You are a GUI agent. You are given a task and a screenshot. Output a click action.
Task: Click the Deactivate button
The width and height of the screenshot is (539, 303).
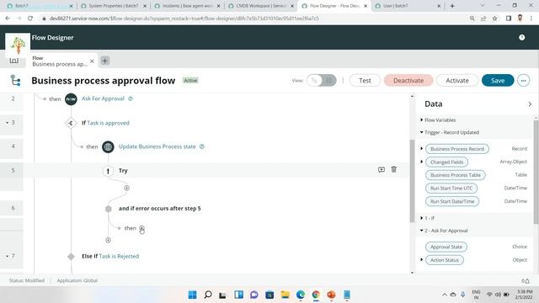(408, 81)
